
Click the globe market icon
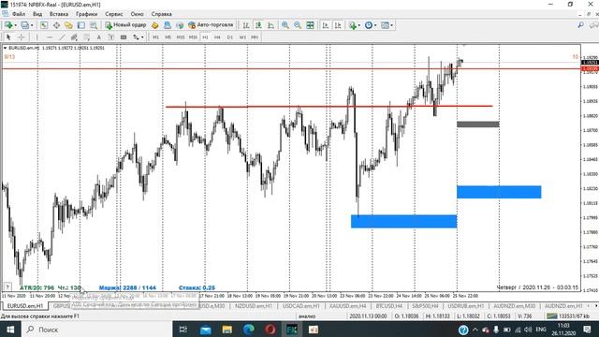coord(180,25)
